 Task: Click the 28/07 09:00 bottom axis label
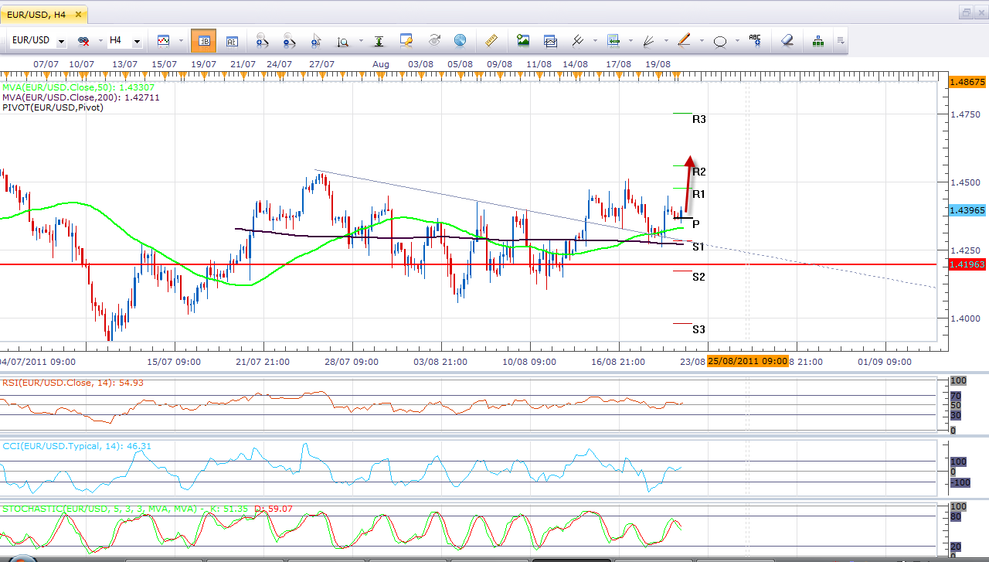point(352,362)
